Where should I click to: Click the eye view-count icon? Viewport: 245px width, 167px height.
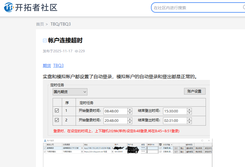tap(76, 51)
